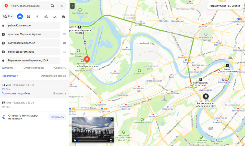Click 'Добавить' to add a waypoint
This screenshot has width=245, height=146.
(8, 68)
